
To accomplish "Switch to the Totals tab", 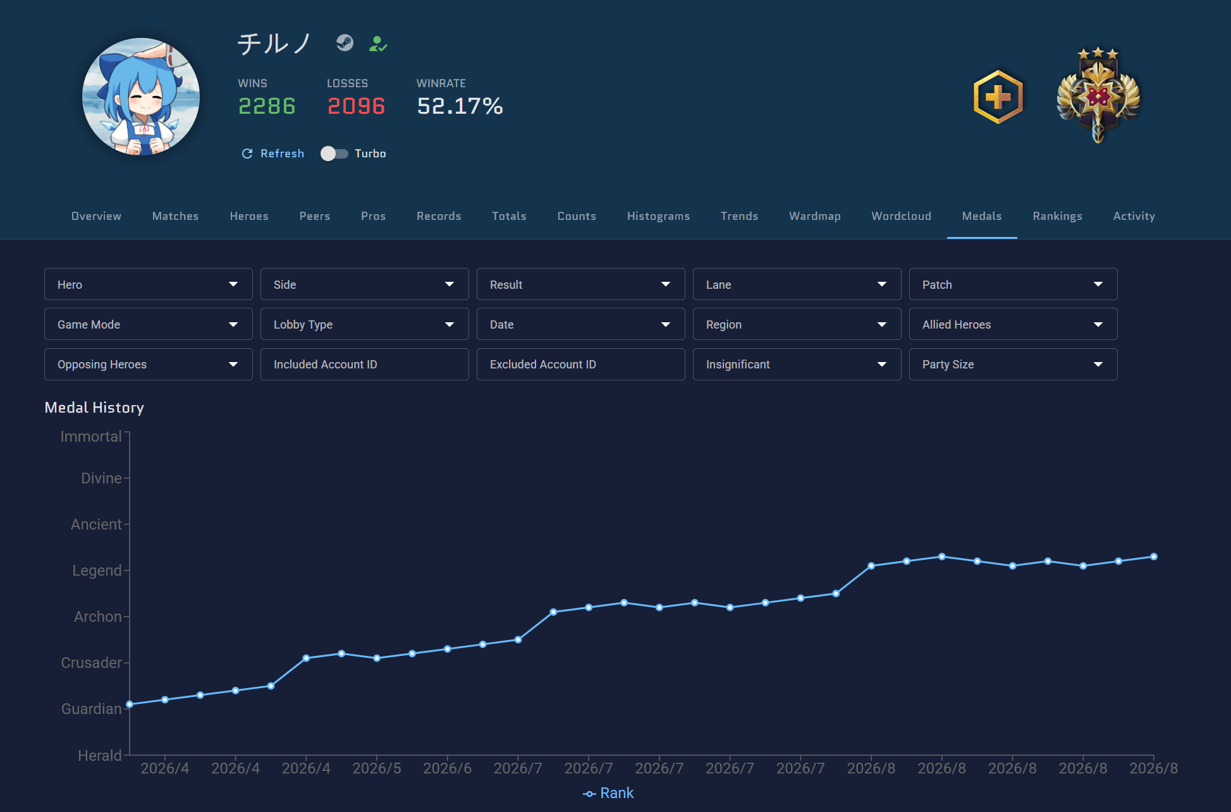I will (x=509, y=216).
